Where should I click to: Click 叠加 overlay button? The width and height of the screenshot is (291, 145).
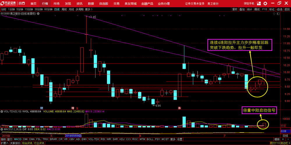click(242, 9)
